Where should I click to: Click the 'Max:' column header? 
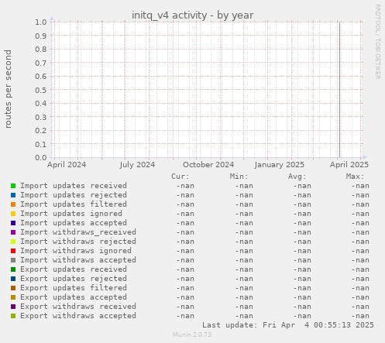point(355,177)
